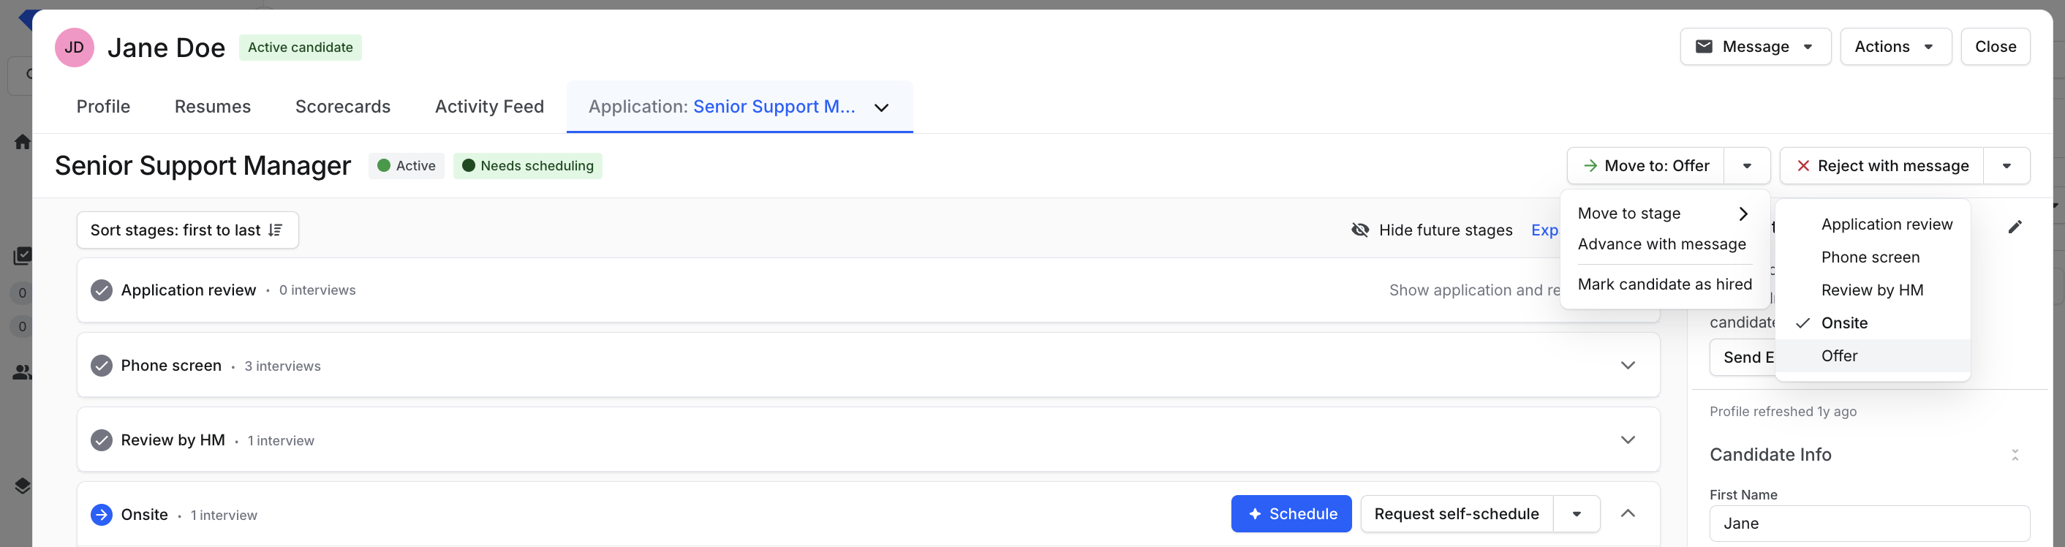Viewport: 2065px width, 547px height.
Task: Click the layers icon in sidebar
Action: (23, 486)
